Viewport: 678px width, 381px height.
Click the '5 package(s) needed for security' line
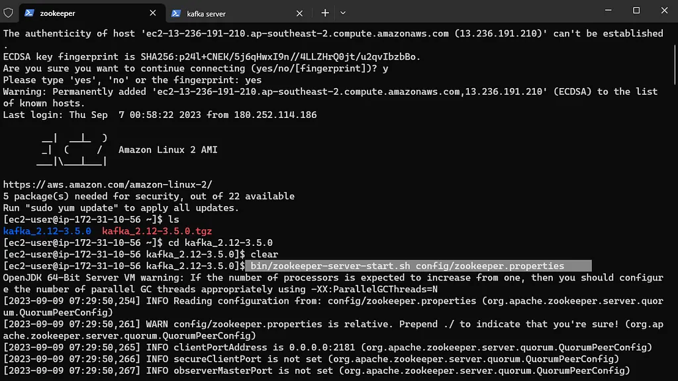[x=149, y=196]
